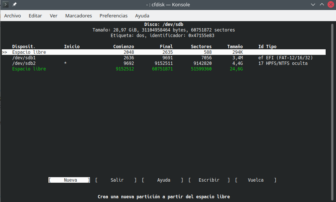
Task: Minimize the Konsole window
Action: (x=312, y=4)
